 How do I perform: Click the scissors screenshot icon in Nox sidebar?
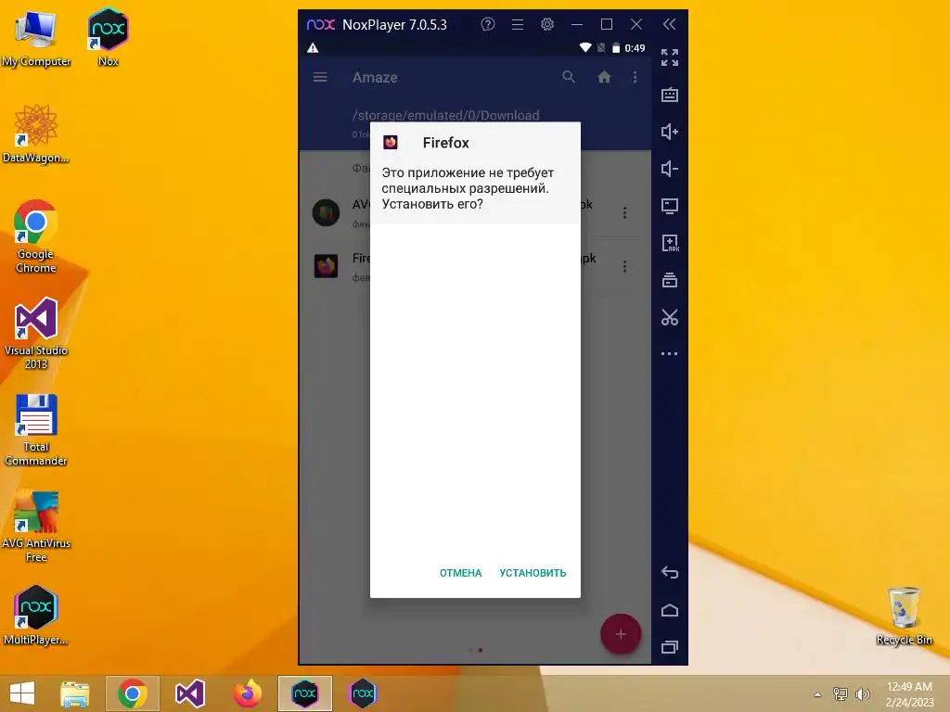670,317
